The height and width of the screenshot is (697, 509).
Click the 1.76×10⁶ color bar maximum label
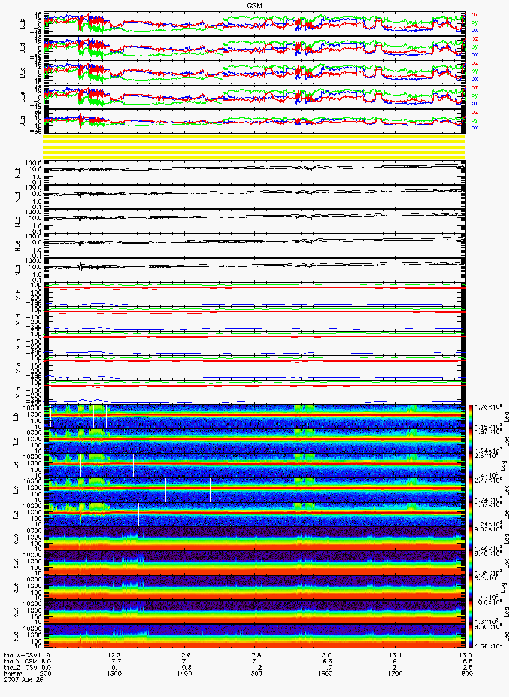[487, 407]
